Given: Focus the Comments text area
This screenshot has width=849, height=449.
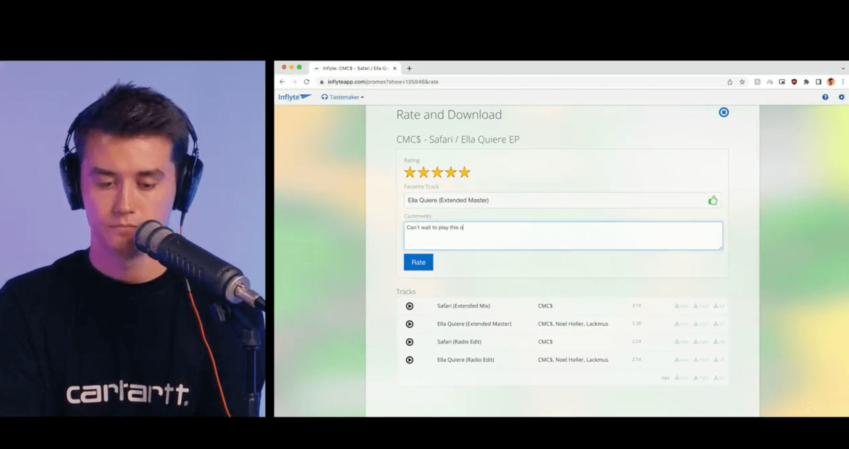Looking at the screenshot, I should coord(563,236).
